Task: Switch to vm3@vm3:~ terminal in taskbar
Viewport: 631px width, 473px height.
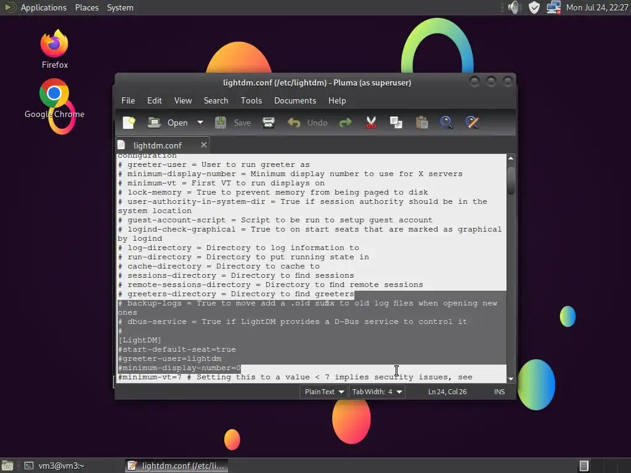Action: tap(54, 466)
